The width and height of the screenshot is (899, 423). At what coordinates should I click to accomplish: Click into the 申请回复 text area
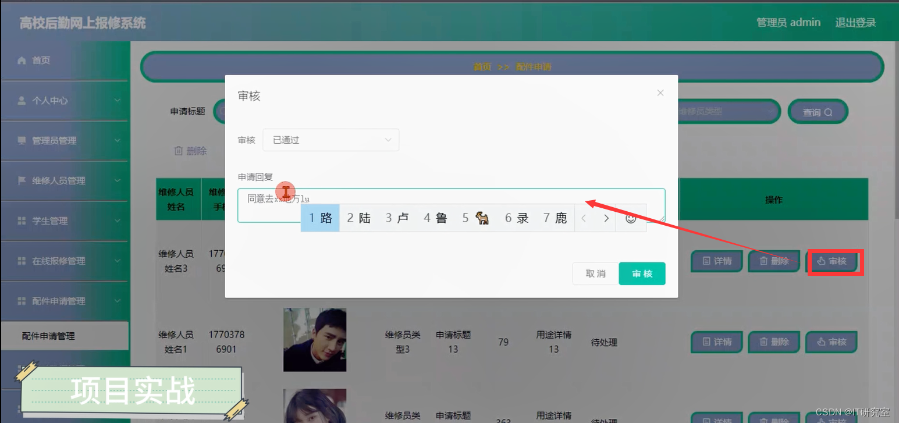[x=451, y=205]
